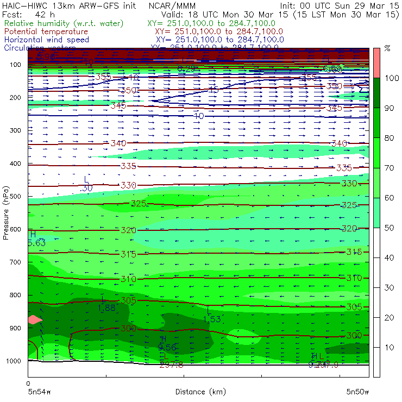Click the '5n50w' end coordinate label

click(x=357, y=392)
